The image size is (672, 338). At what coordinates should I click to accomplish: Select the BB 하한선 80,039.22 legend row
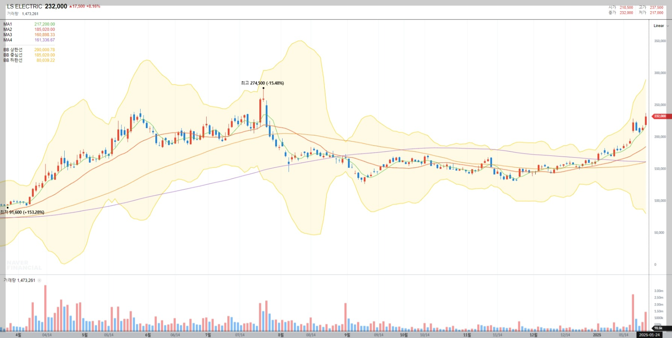pyautogui.click(x=29, y=60)
